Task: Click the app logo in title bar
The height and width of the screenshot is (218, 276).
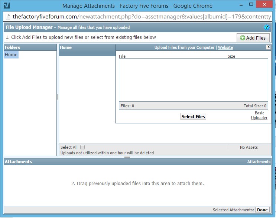Action: tap(7, 6)
